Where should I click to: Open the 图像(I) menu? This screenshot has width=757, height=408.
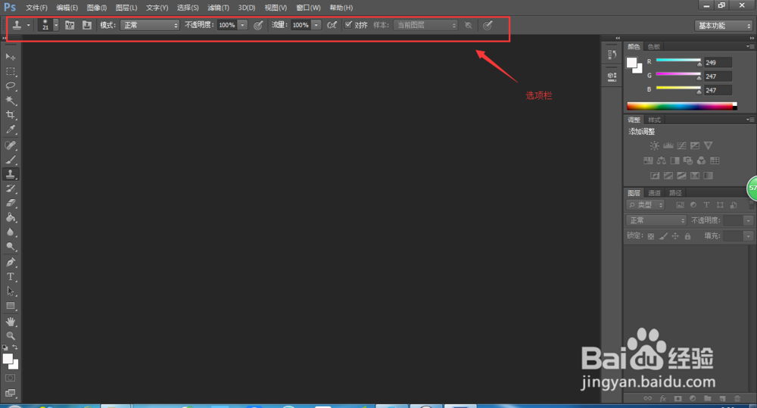pyautogui.click(x=97, y=8)
